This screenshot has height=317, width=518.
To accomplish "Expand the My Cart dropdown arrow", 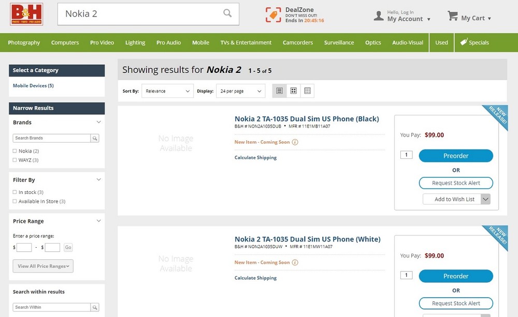I will 490,19.
